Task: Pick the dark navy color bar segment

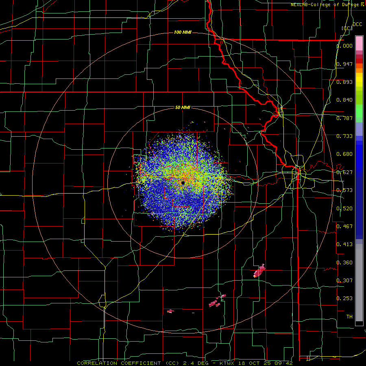Action: (359, 208)
